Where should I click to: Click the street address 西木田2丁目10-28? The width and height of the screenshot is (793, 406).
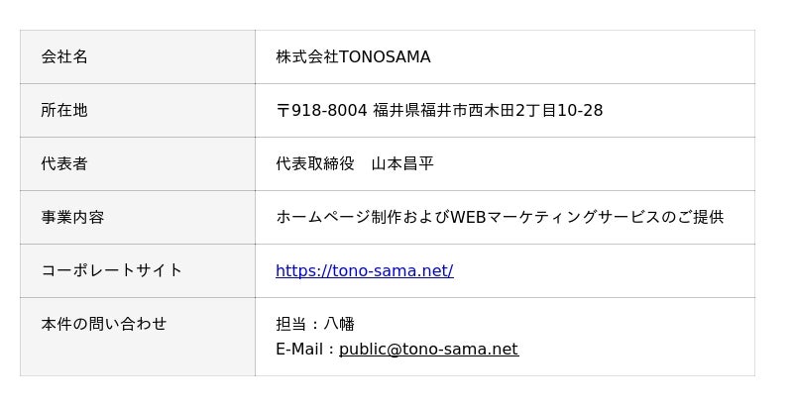tap(542, 110)
